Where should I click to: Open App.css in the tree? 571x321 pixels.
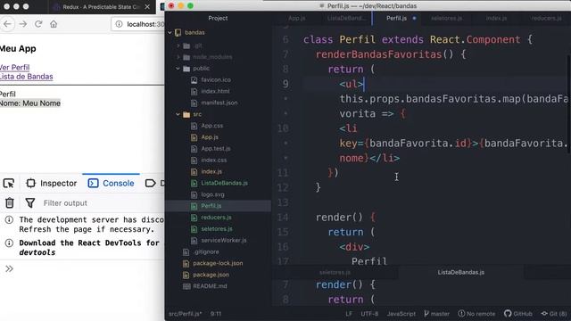pos(211,126)
